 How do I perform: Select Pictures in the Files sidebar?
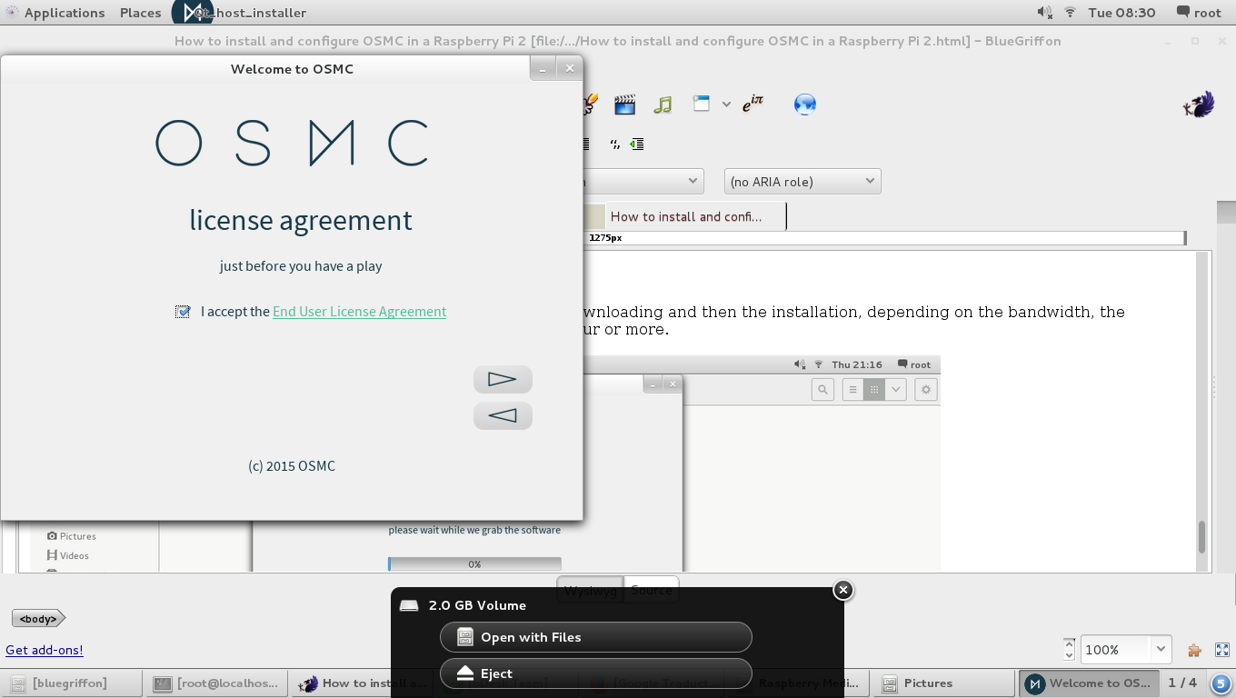(x=72, y=536)
